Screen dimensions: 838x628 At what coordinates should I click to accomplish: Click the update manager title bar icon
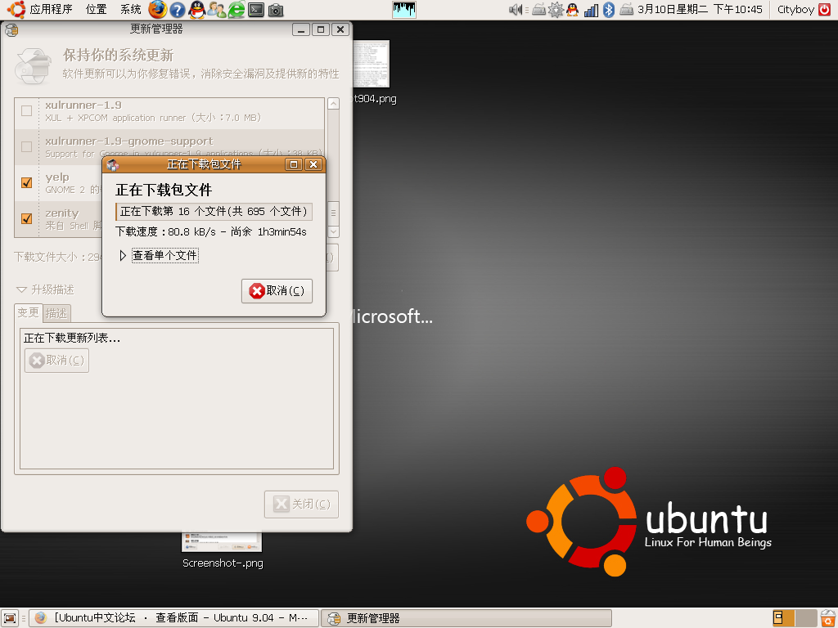11,30
